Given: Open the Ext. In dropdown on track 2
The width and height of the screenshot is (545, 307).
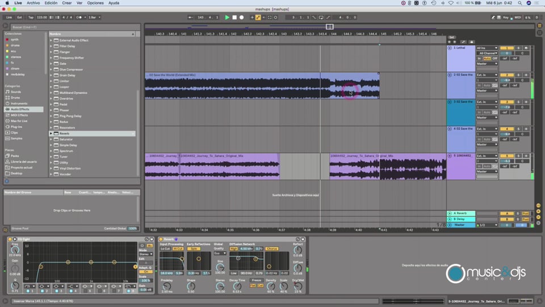Looking at the screenshot, I should [x=487, y=75].
